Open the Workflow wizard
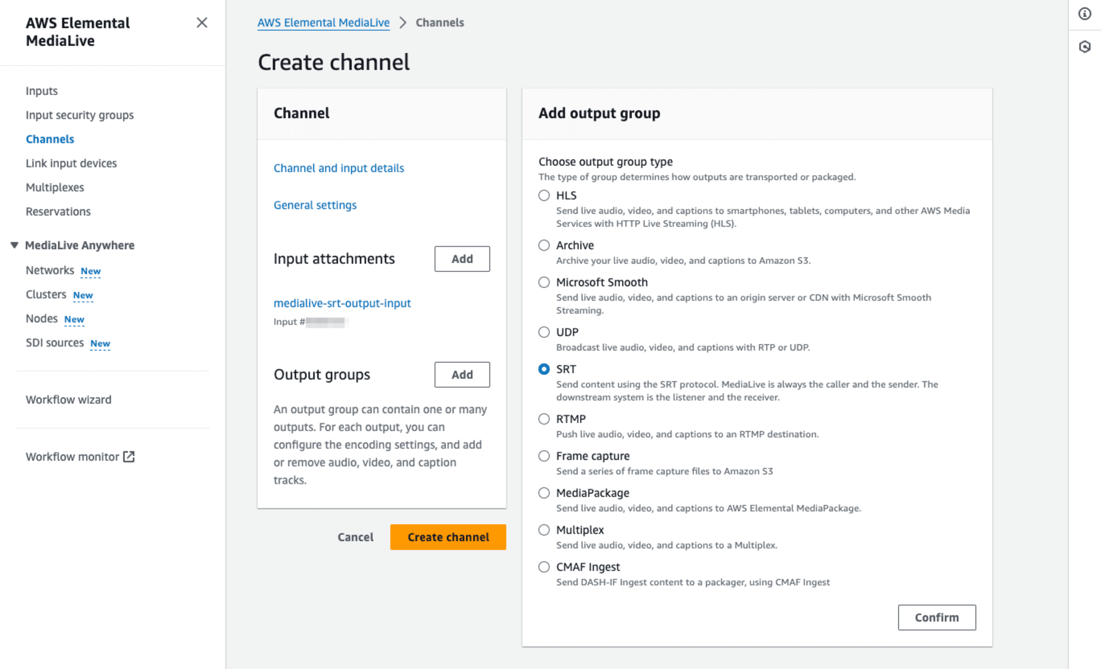The image size is (1101, 669). (x=69, y=400)
